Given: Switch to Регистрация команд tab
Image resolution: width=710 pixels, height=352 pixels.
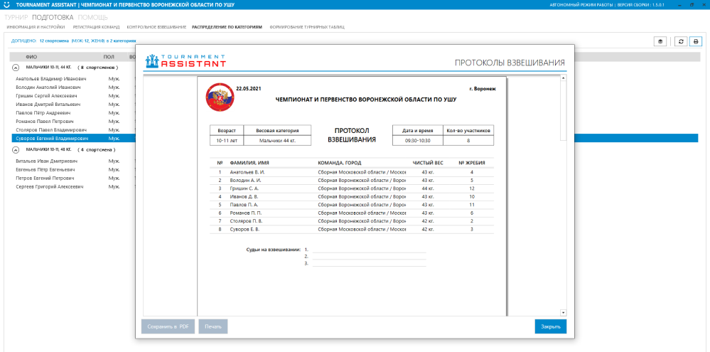Looking at the screenshot, I should click(x=97, y=27).
